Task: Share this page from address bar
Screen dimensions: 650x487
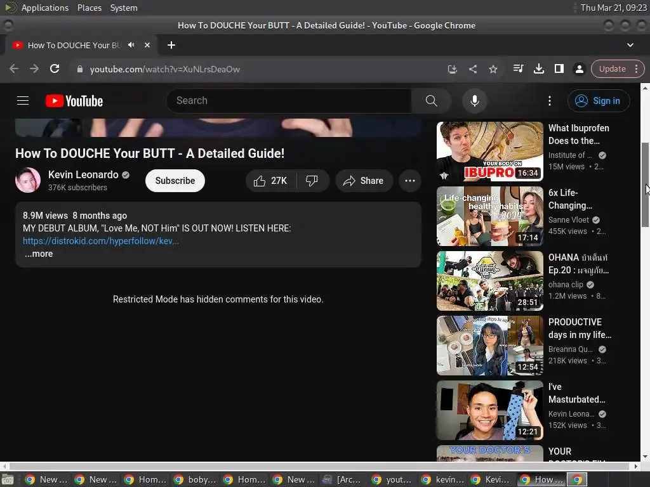Action: click(x=472, y=69)
